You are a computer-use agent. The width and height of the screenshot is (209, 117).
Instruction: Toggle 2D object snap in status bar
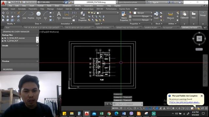(151, 108)
